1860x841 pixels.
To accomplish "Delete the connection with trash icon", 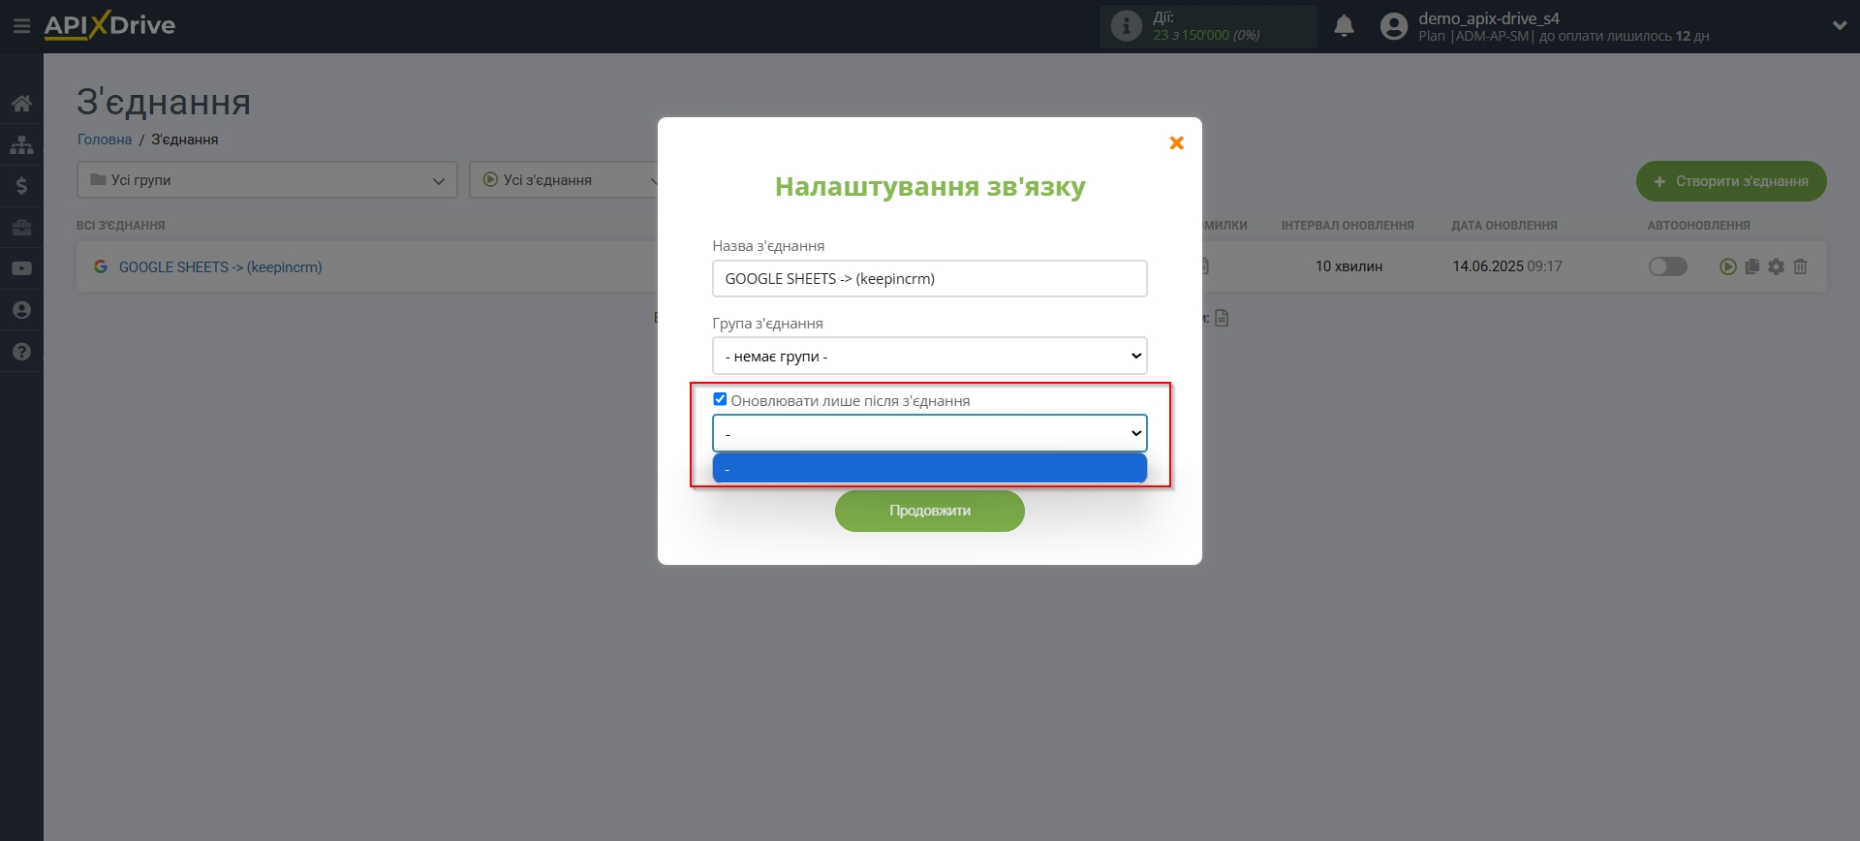I will pos(1800,266).
